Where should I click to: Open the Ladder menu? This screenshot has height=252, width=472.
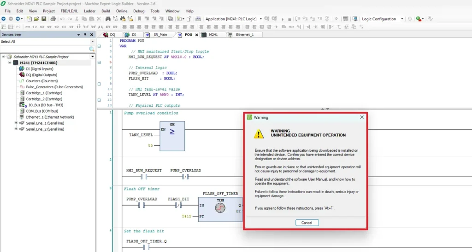90,11
